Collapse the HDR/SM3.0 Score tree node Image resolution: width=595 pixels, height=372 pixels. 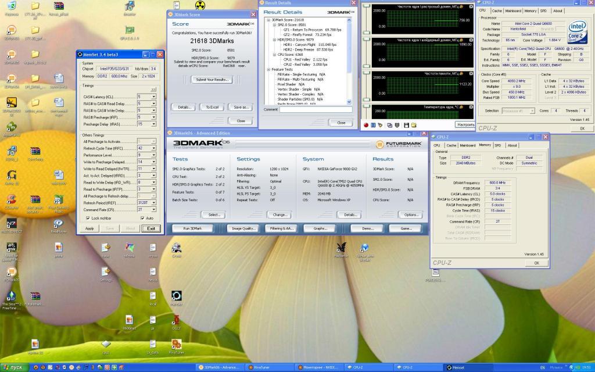pos(274,40)
